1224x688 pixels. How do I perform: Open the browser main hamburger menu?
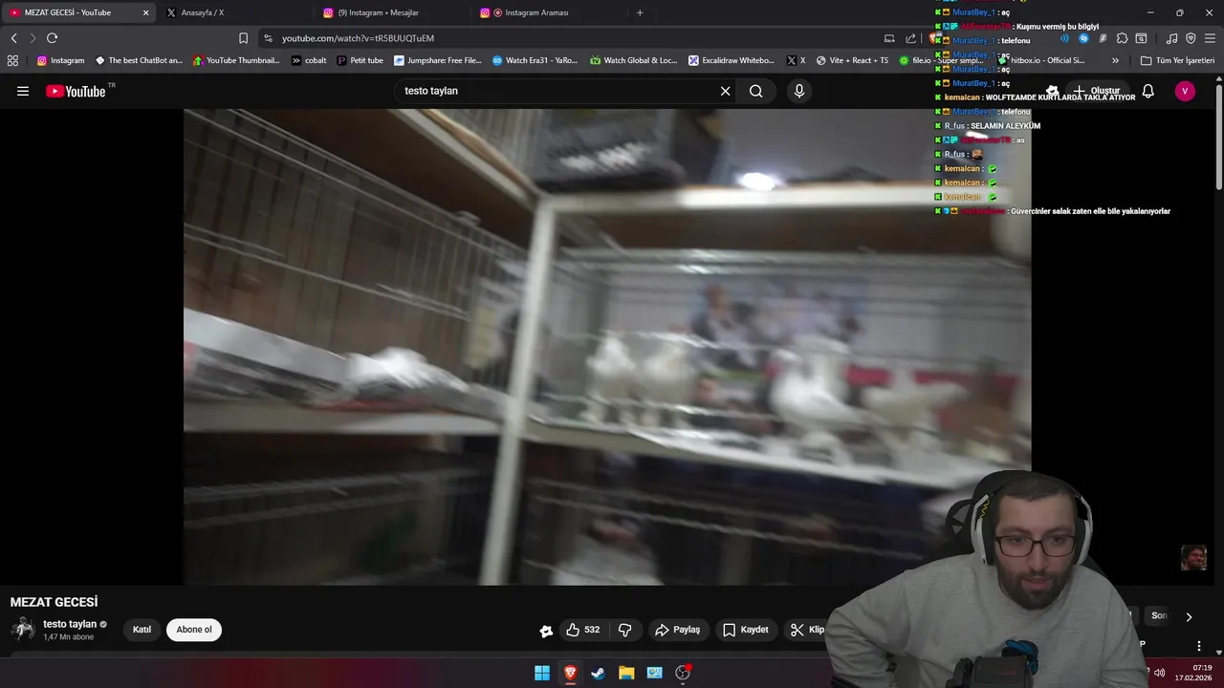tap(1209, 38)
